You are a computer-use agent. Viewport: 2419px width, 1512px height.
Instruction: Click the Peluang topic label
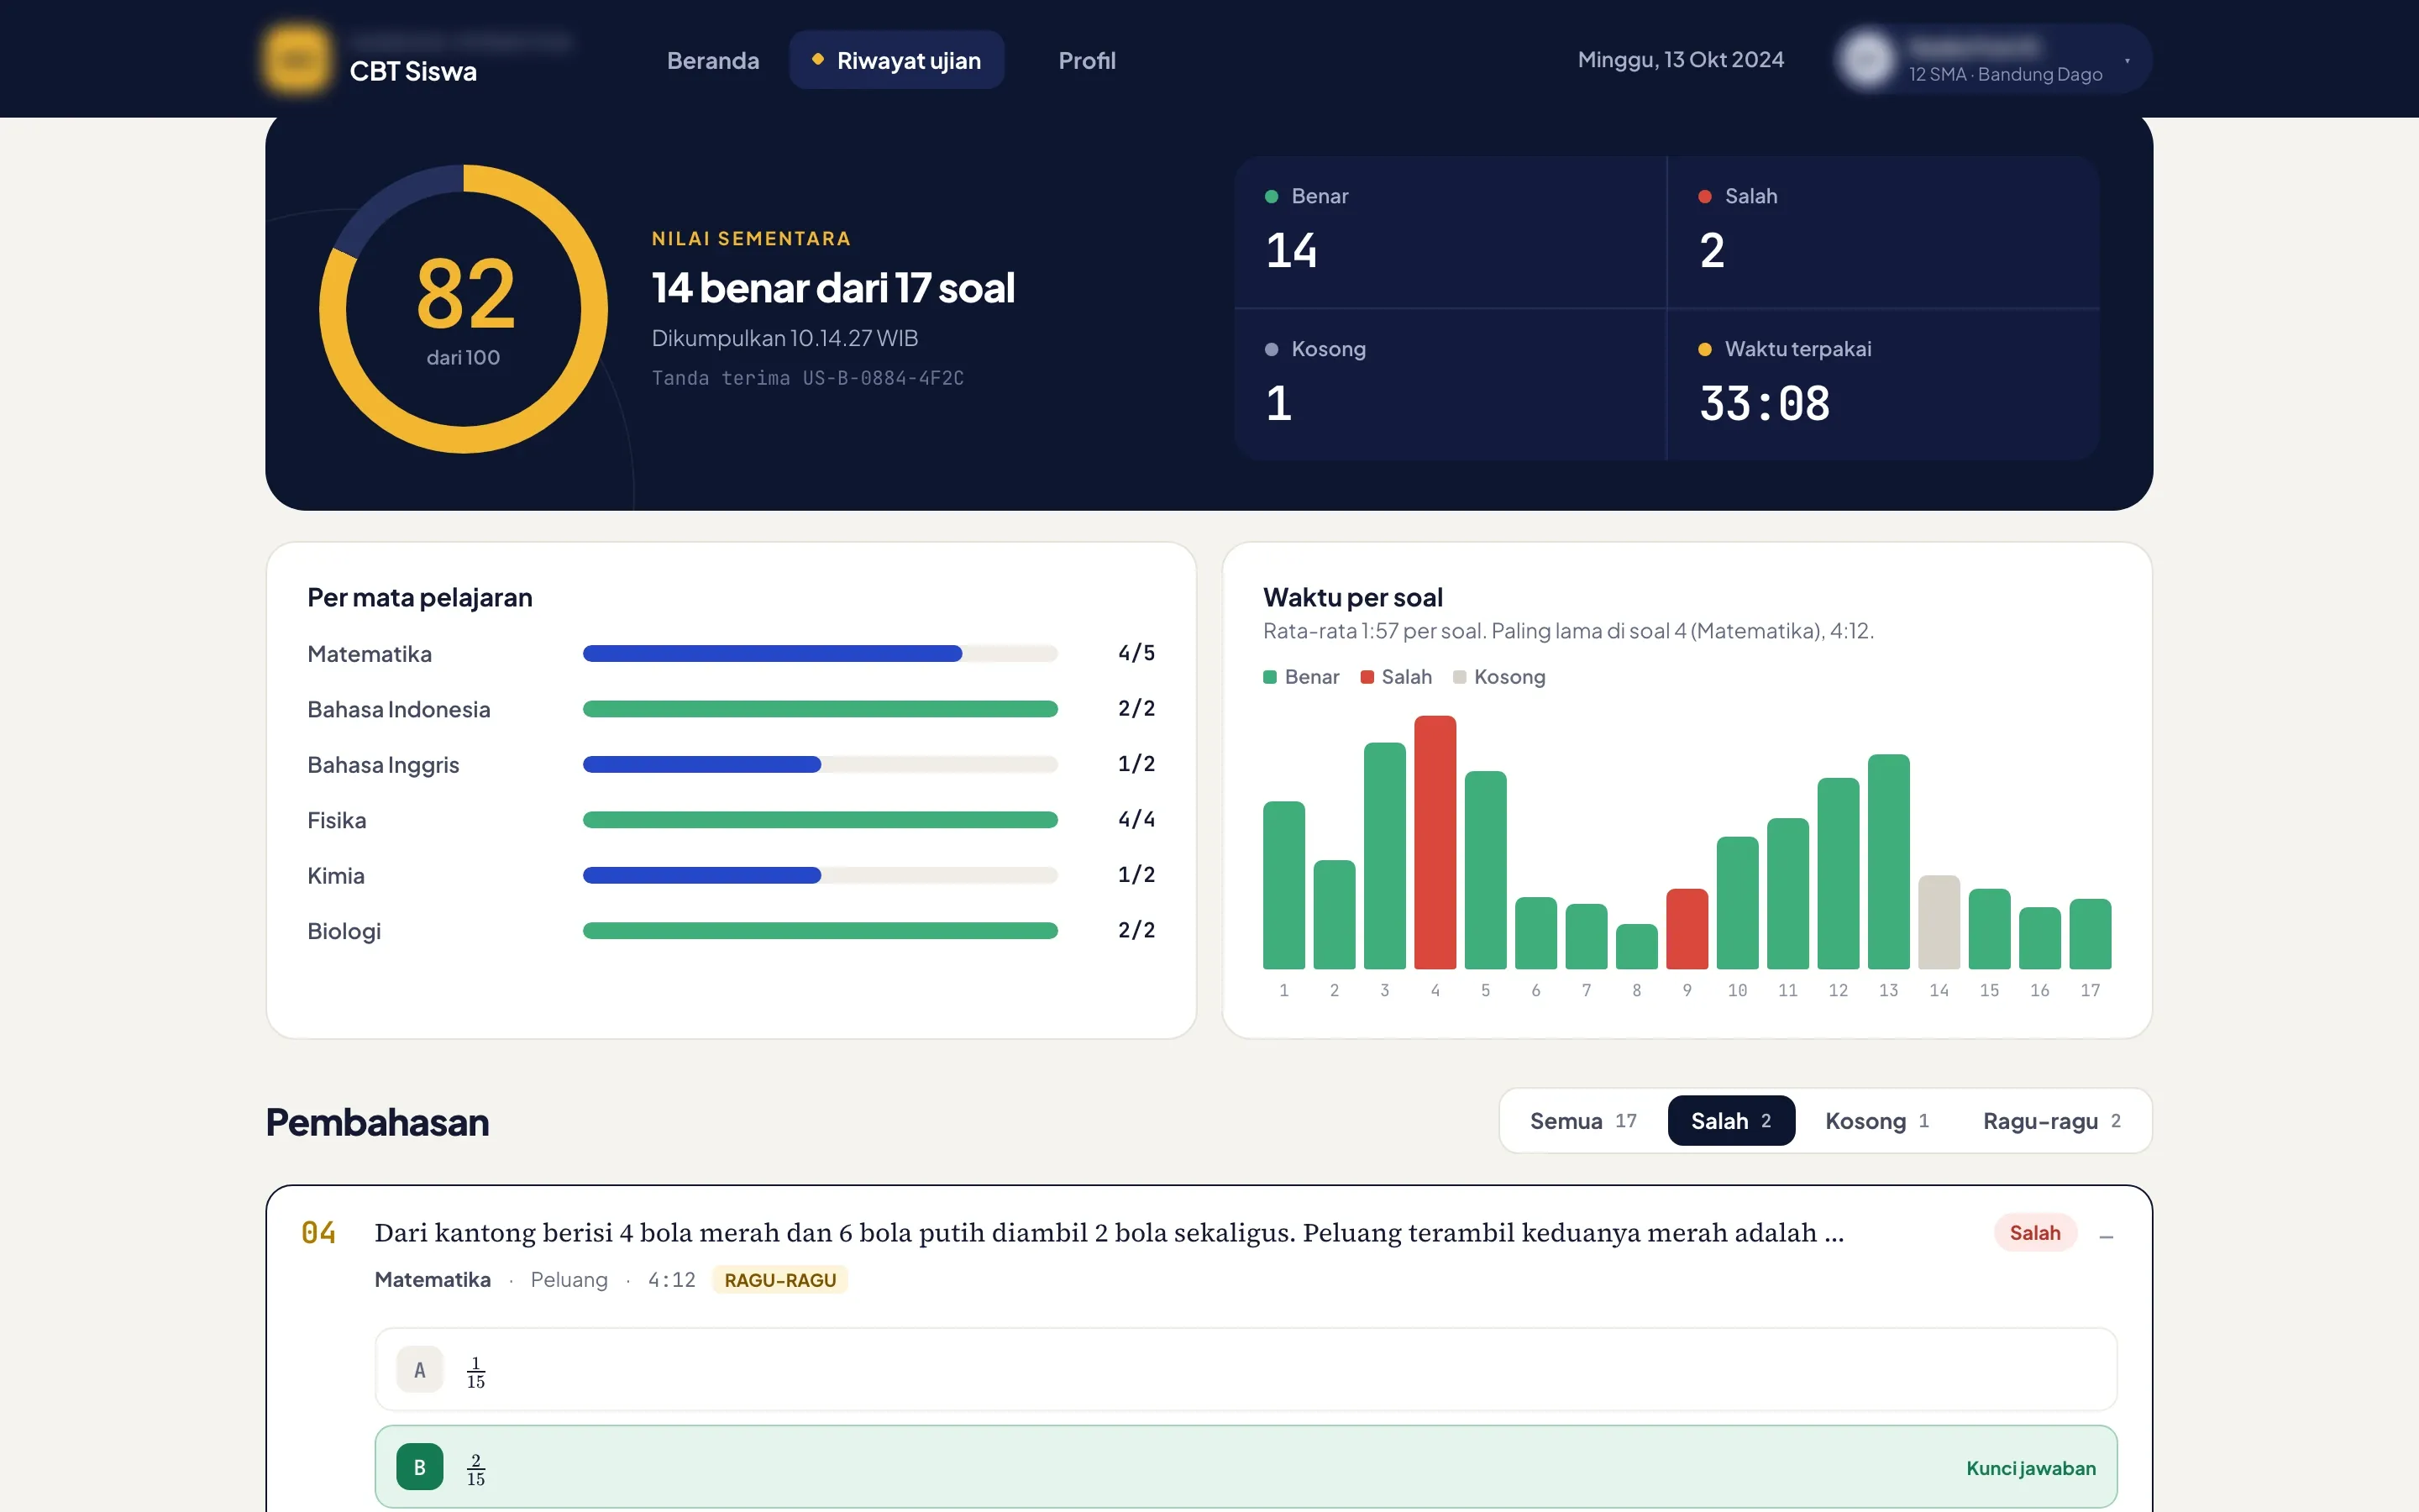(x=569, y=1280)
